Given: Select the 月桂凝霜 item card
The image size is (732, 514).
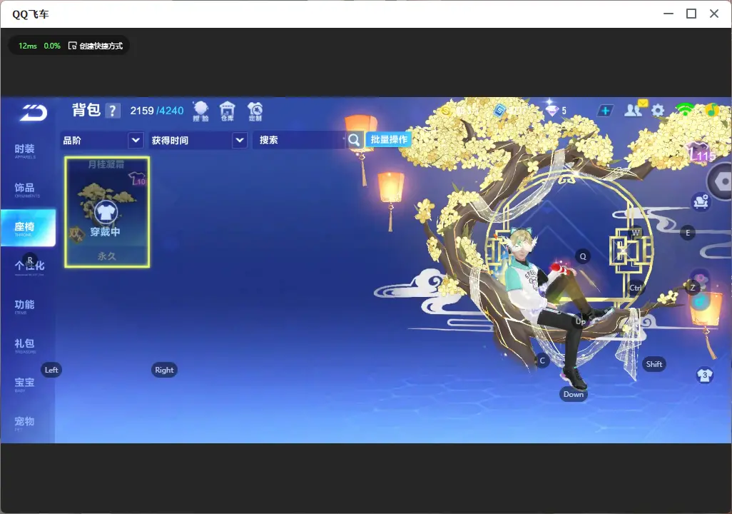Looking at the screenshot, I should pos(107,212).
